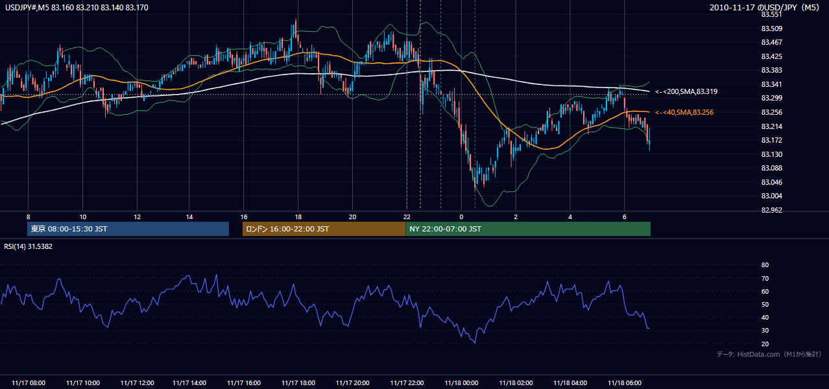Click hour tick 10 under price chart
Screen dimensions: 829x389
[82, 216]
